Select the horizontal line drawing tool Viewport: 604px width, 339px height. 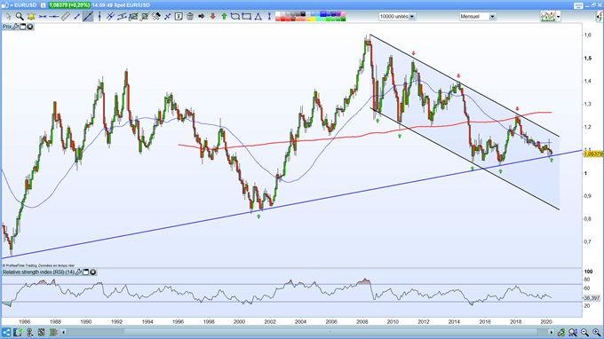click(43, 17)
